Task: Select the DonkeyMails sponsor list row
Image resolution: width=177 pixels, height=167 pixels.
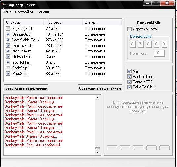Action: 22,46
